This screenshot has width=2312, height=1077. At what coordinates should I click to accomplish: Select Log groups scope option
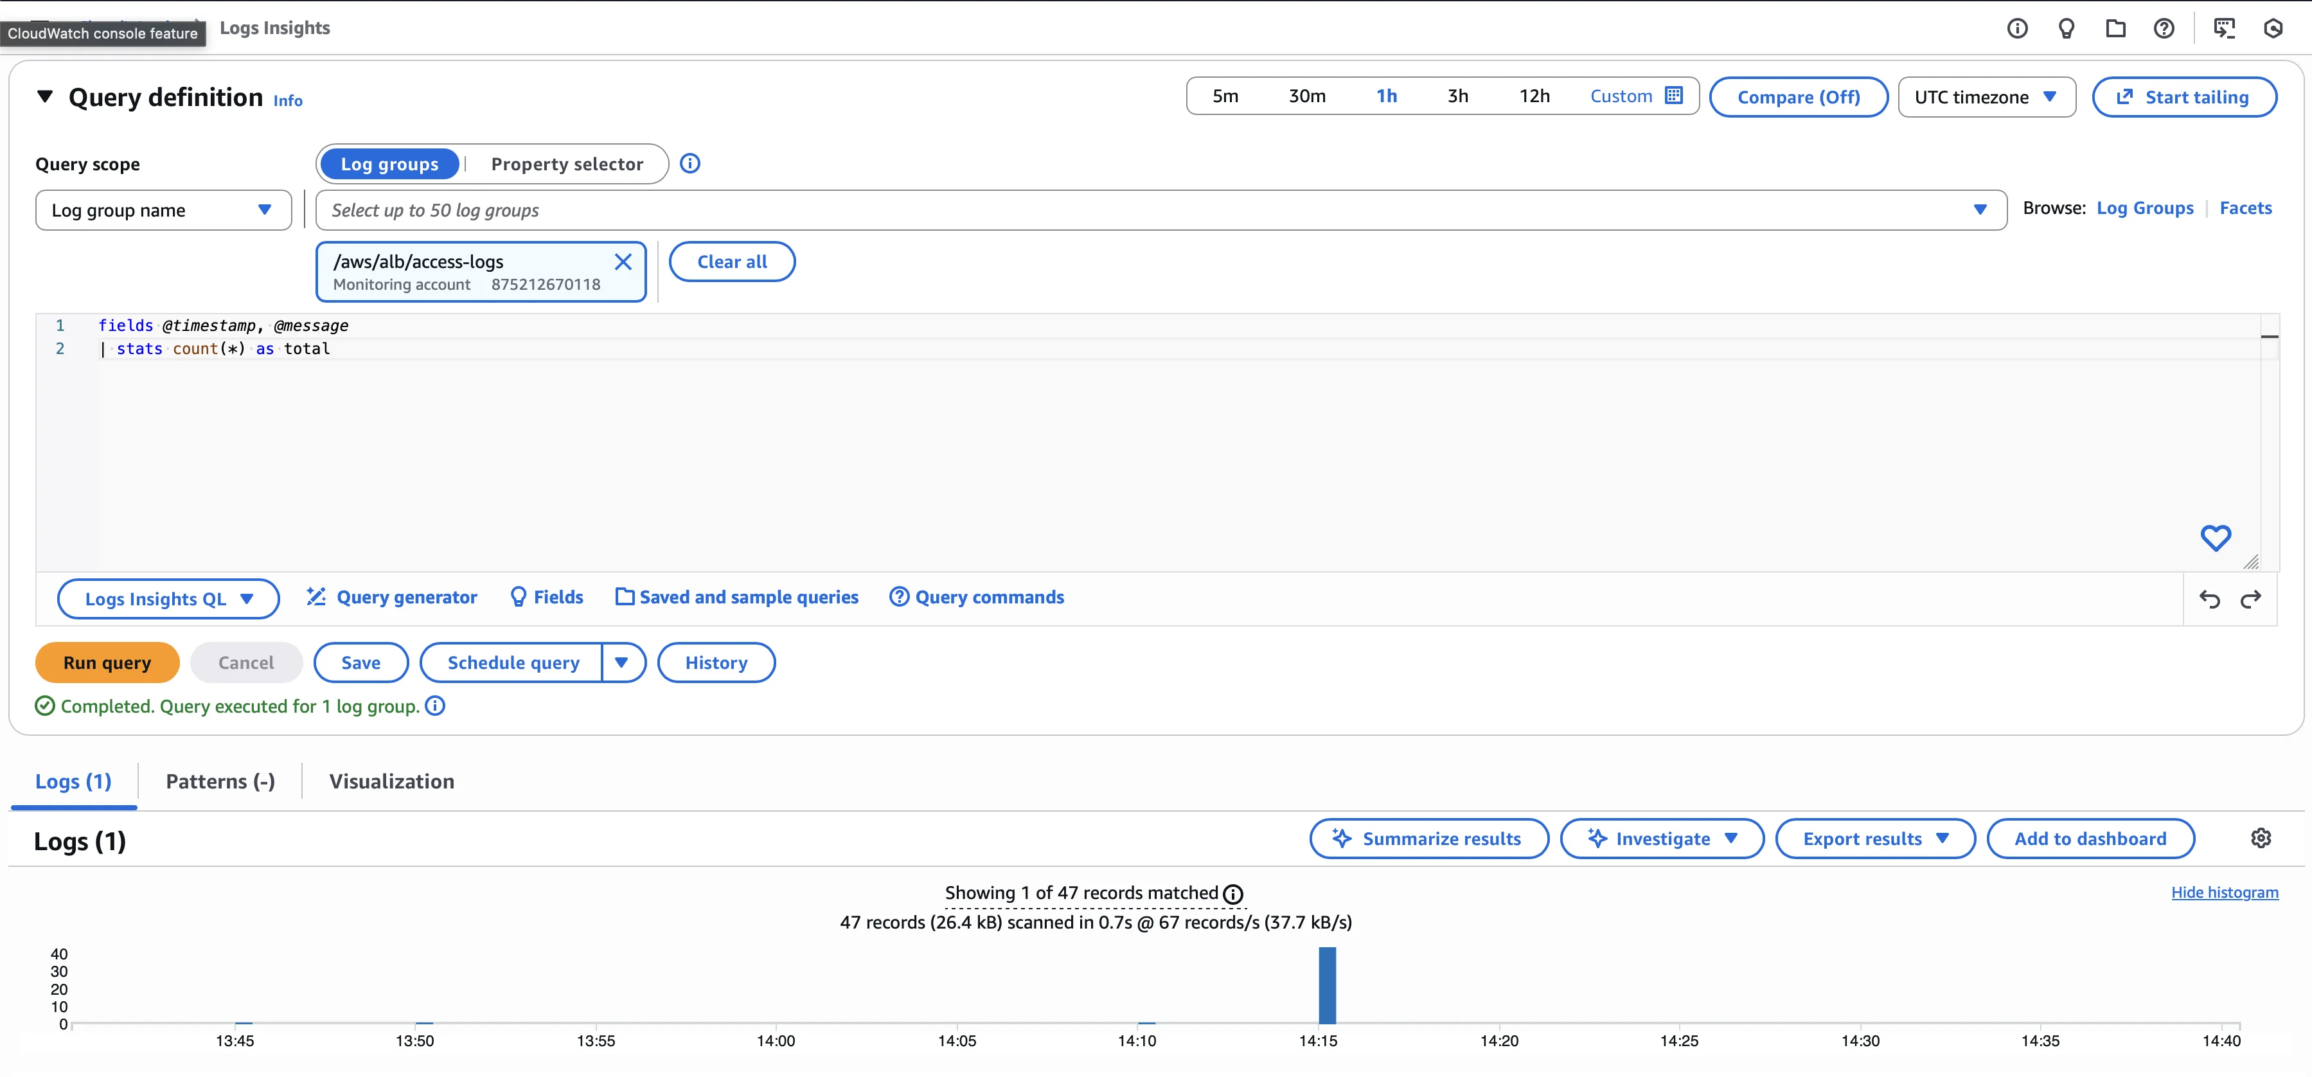pyautogui.click(x=389, y=165)
